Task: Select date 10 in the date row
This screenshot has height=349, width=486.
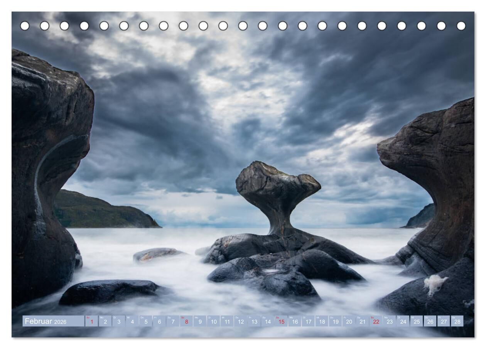Action: pos(213,321)
